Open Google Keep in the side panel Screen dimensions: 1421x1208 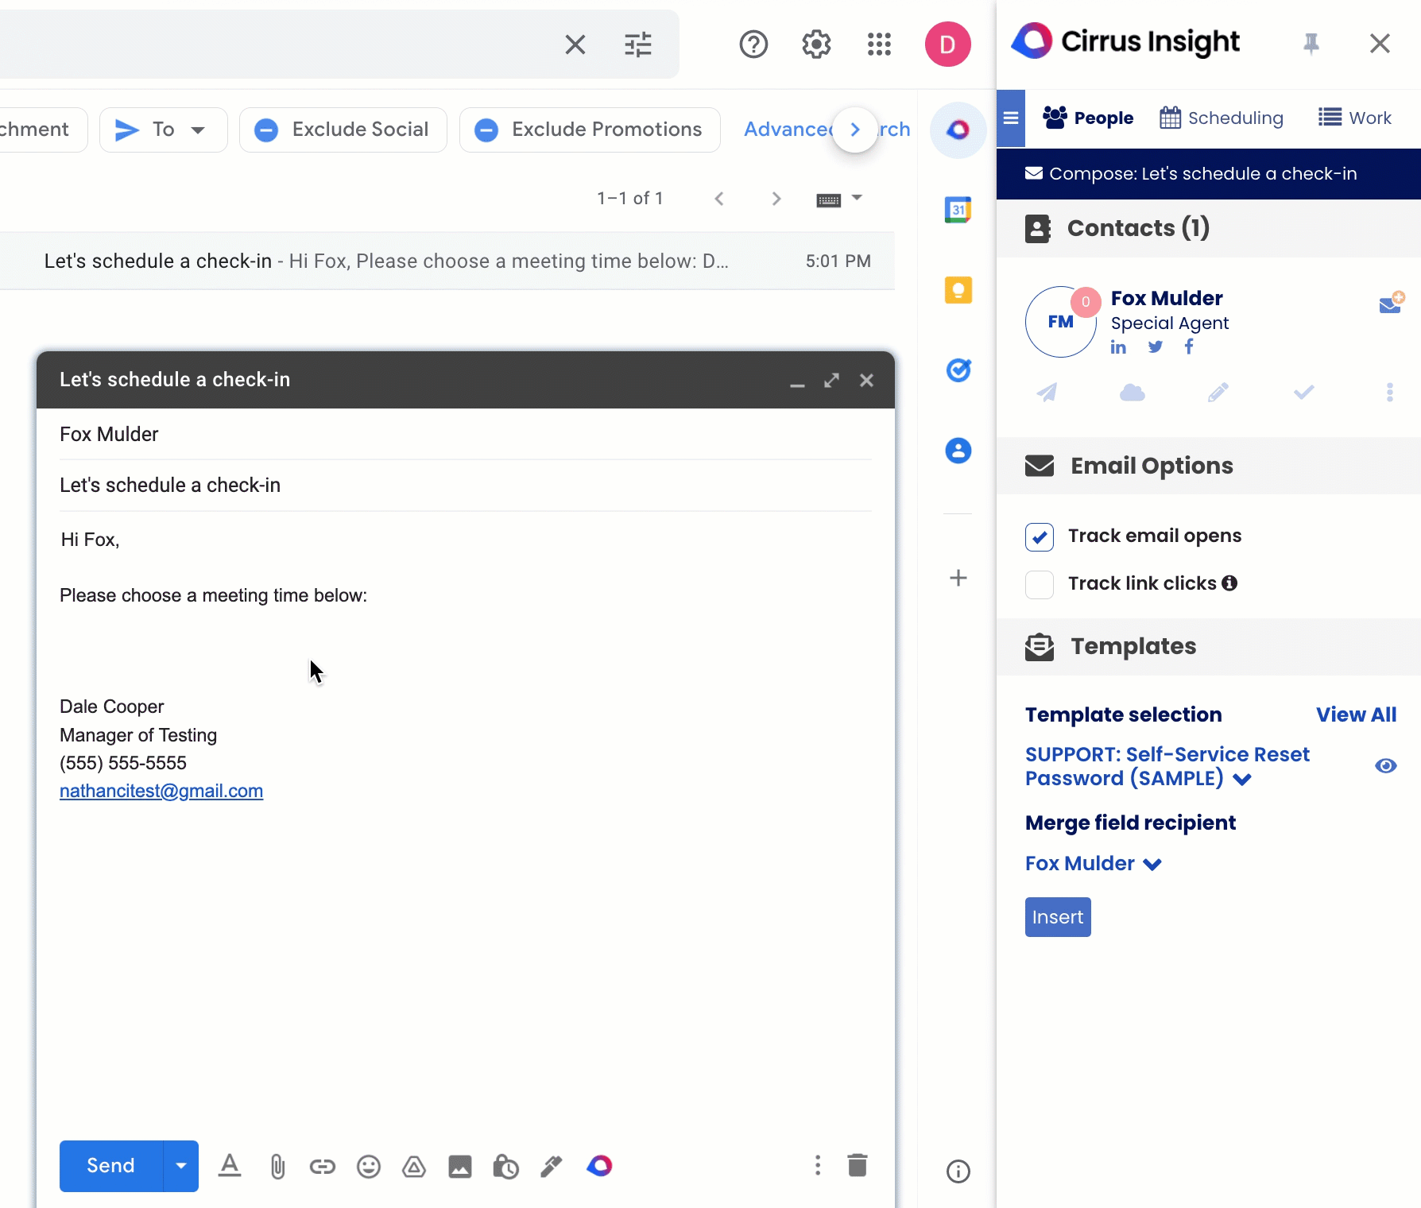[958, 290]
